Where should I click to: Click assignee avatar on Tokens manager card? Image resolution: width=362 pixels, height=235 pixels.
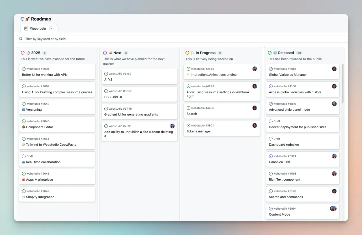255,125
